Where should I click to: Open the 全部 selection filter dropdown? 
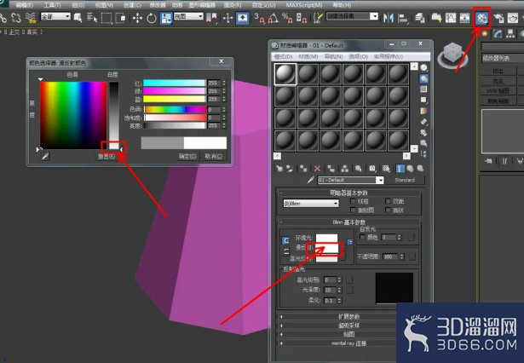[x=55, y=16]
